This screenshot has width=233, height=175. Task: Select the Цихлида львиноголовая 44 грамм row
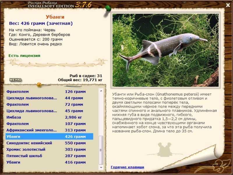(49, 98)
